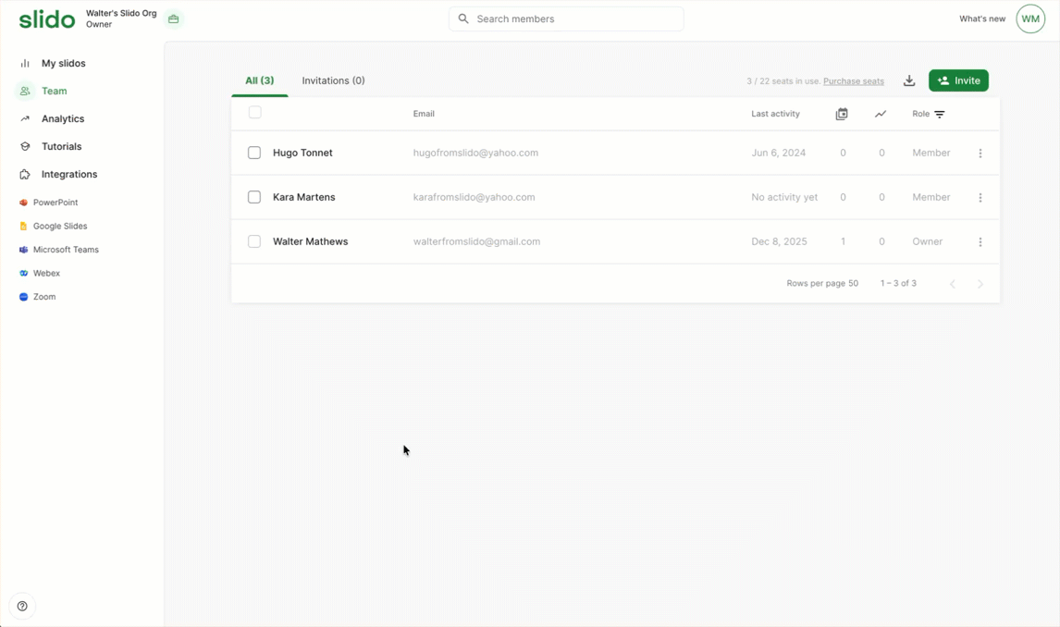Click the Jun 6, 2024 activity date
1060x627 pixels.
click(x=779, y=154)
